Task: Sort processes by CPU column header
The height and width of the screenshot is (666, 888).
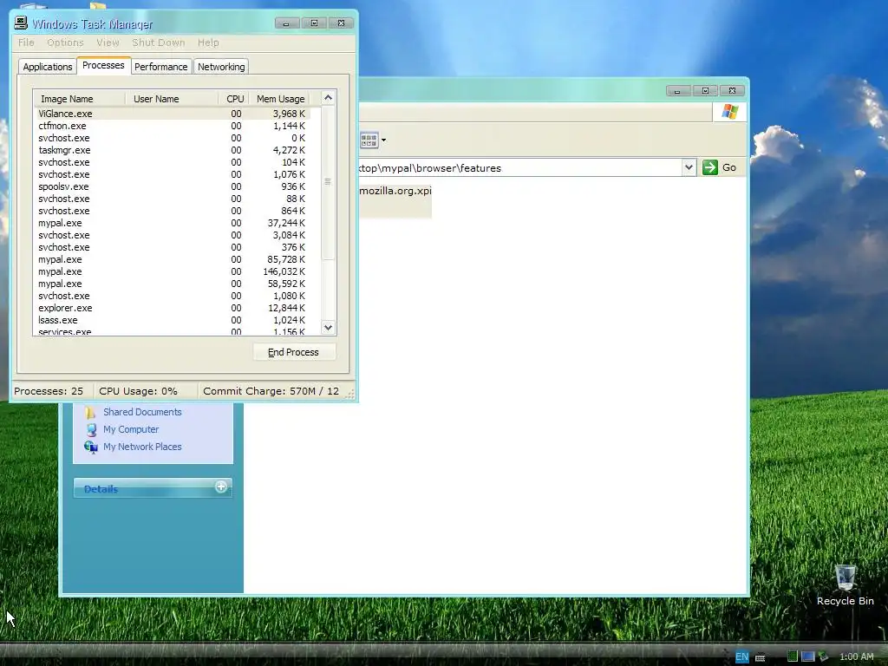Action: [x=232, y=99]
